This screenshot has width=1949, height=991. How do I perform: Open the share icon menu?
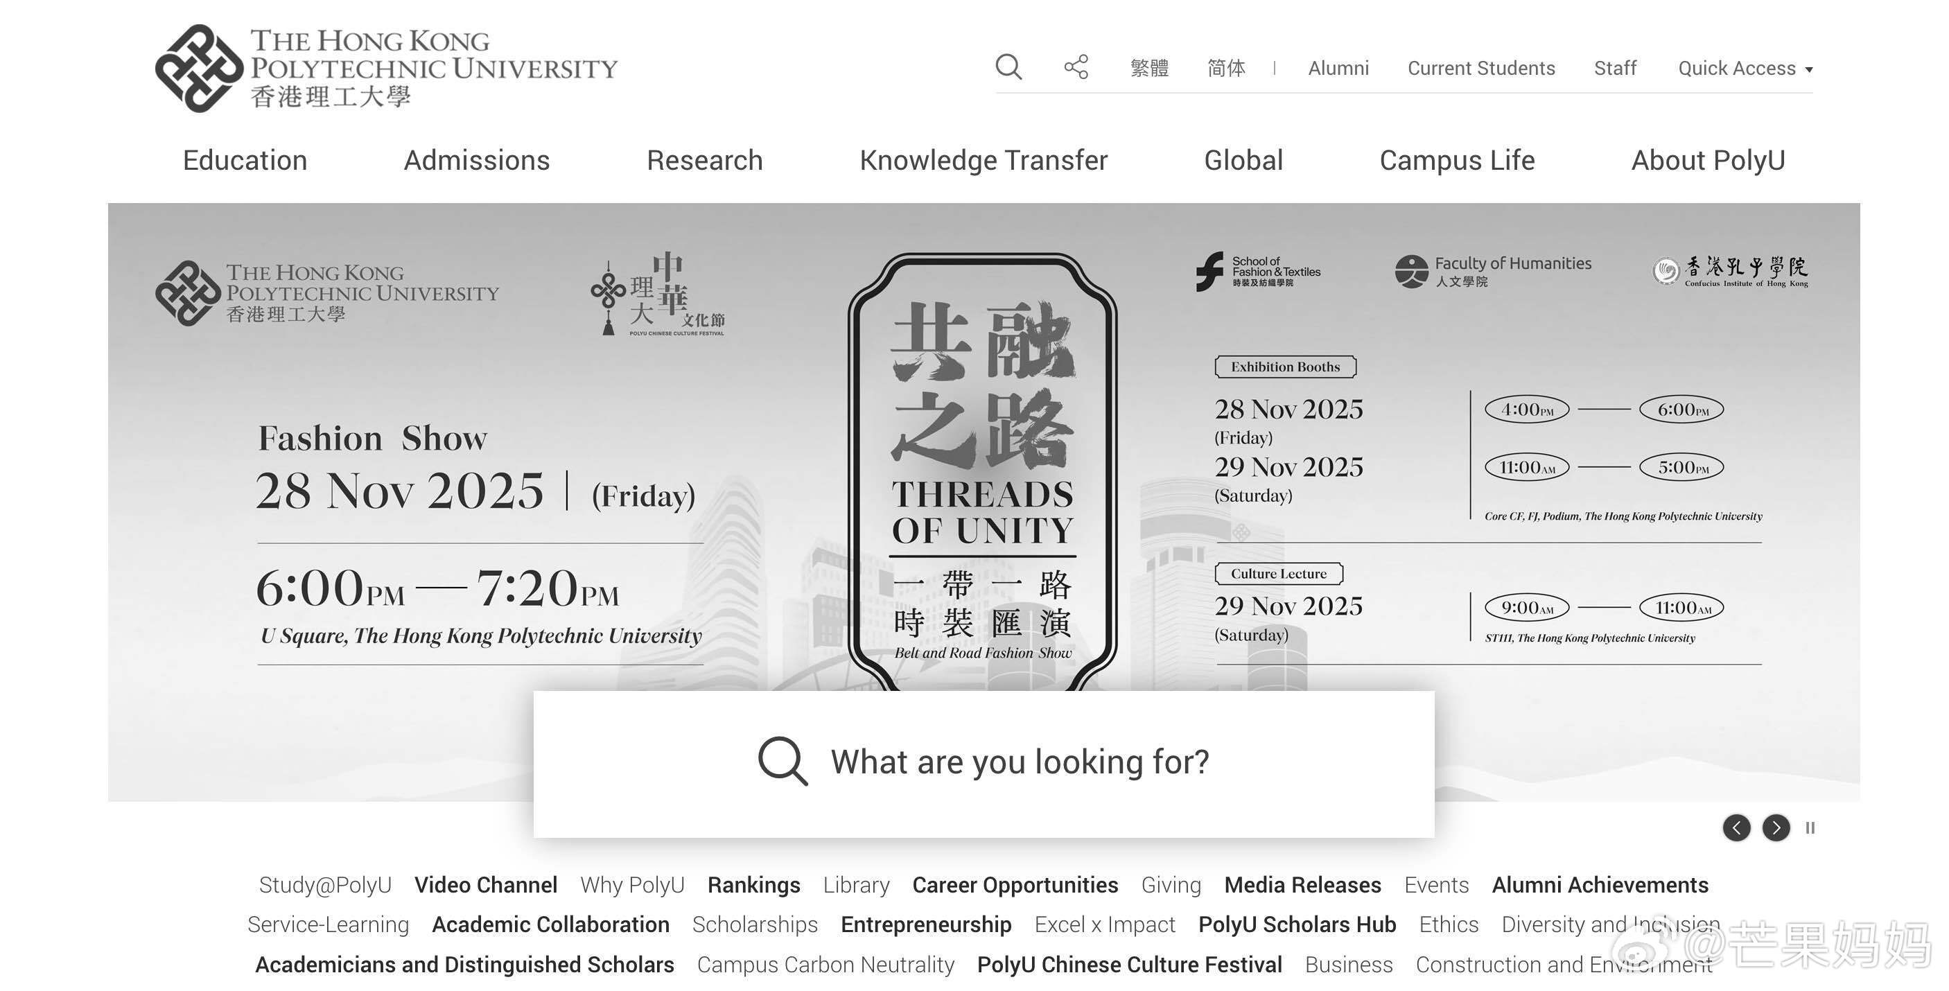pyautogui.click(x=1076, y=67)
